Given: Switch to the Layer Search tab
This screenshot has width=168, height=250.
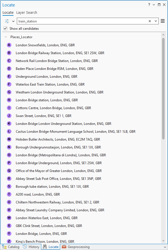Looking at the screenshot, I should pyautogui.click(x=27, y=12).
